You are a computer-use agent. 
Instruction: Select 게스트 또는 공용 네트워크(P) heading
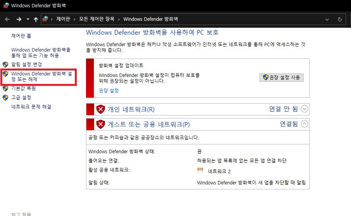pyautogui.click(x=149, y=124)
